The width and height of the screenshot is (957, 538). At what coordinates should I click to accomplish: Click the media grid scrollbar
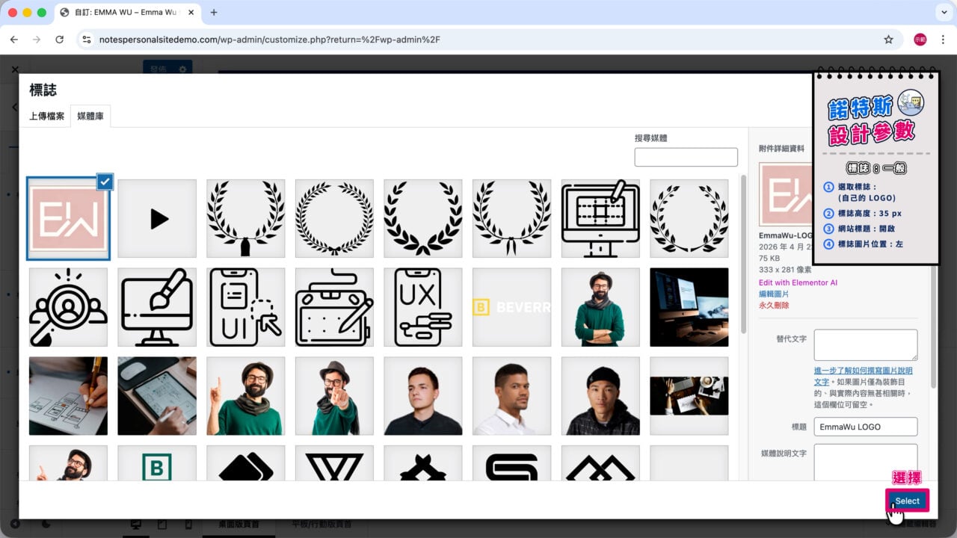[742, 254]
